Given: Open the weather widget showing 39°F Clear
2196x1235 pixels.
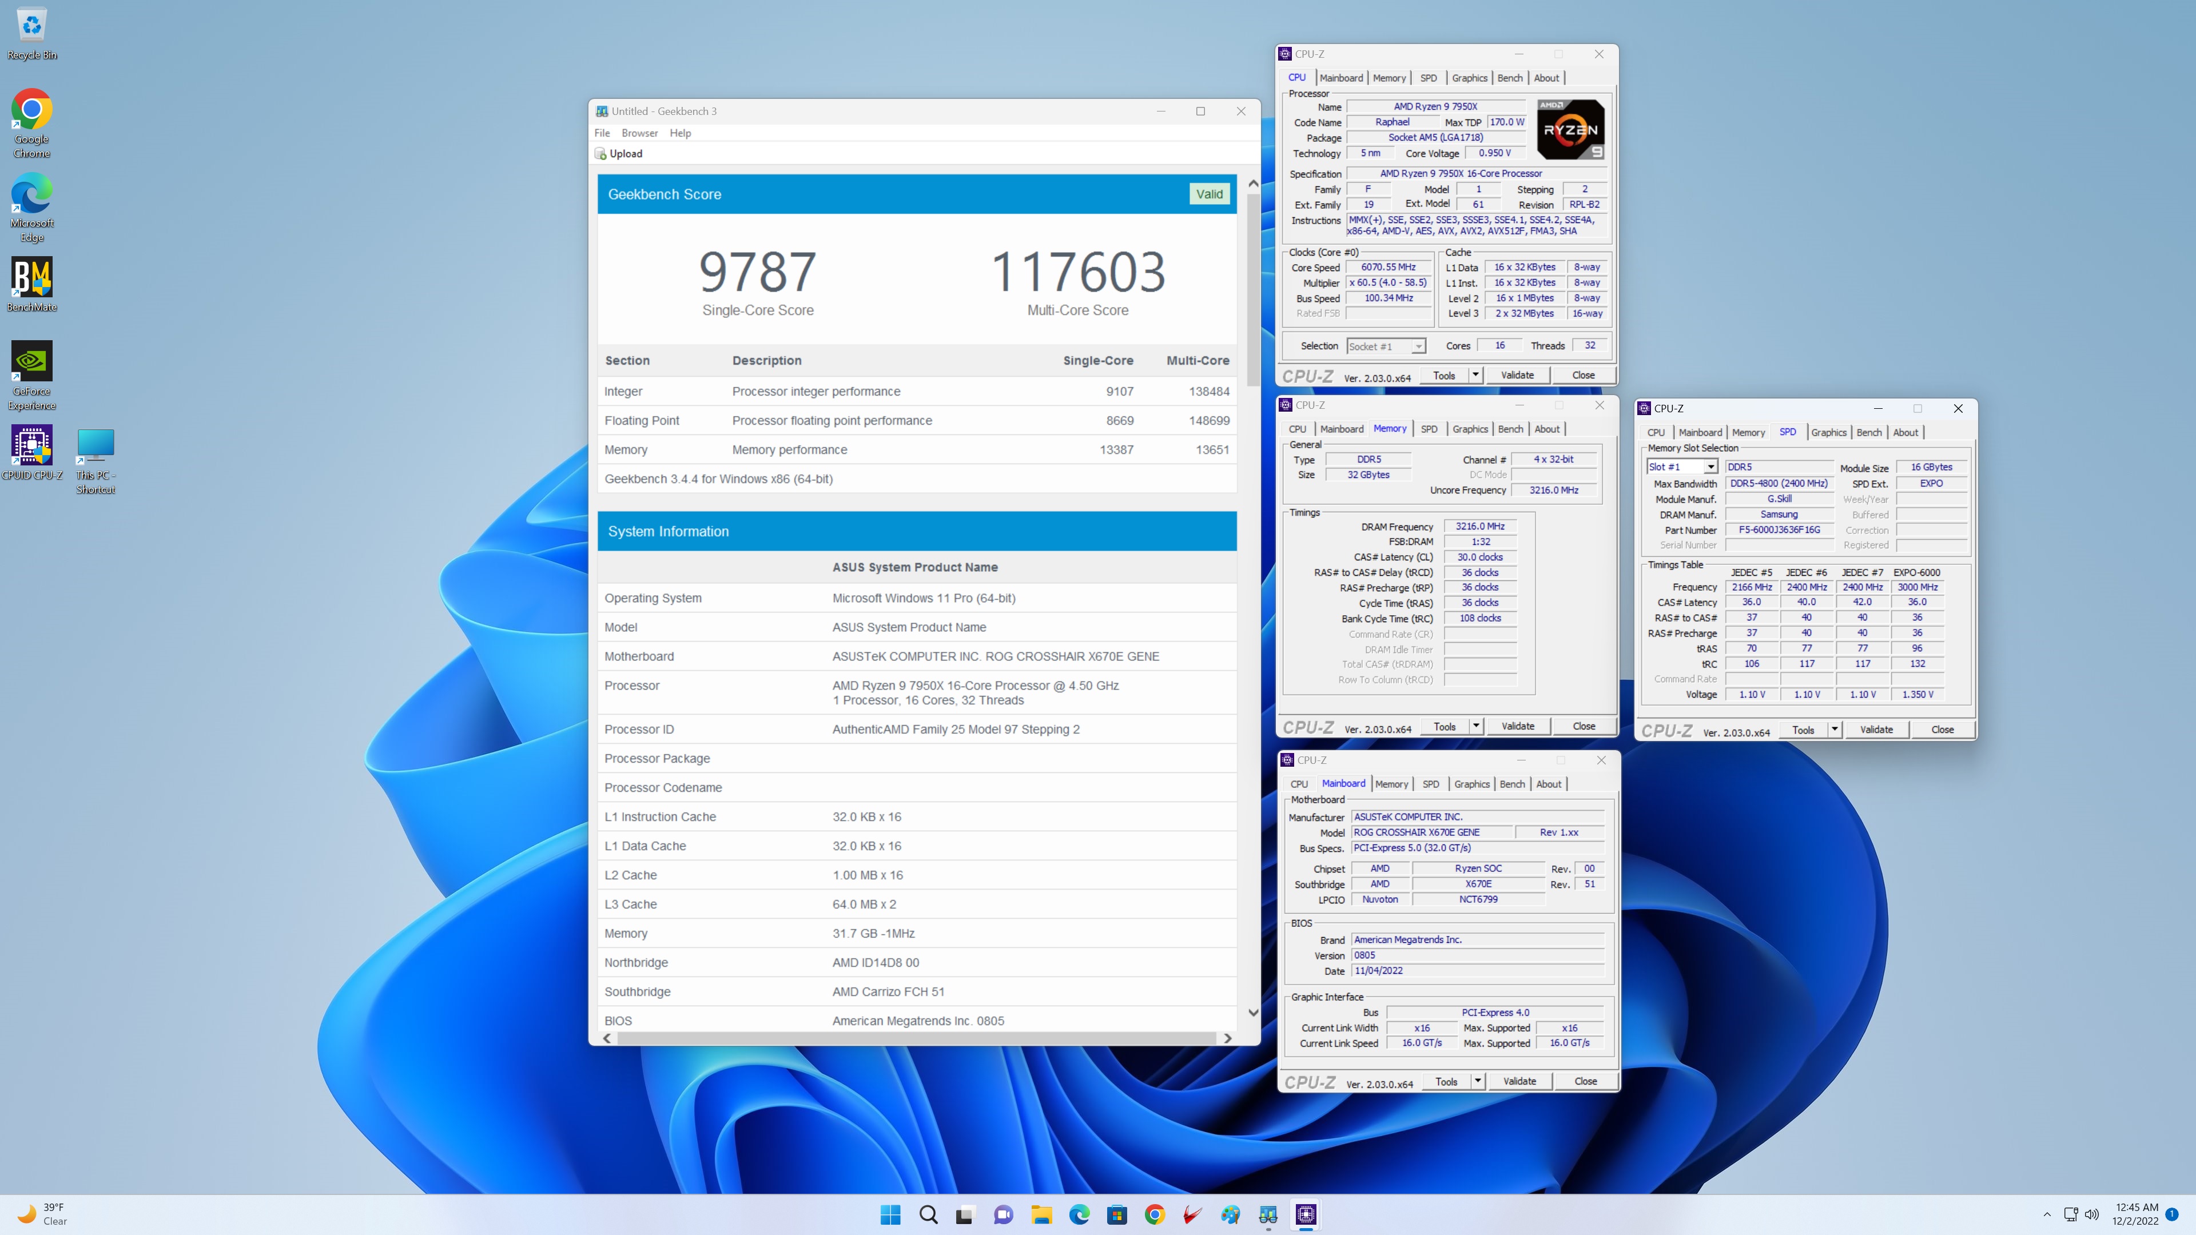Looking at the screenshot, I should click(43, 1214).
